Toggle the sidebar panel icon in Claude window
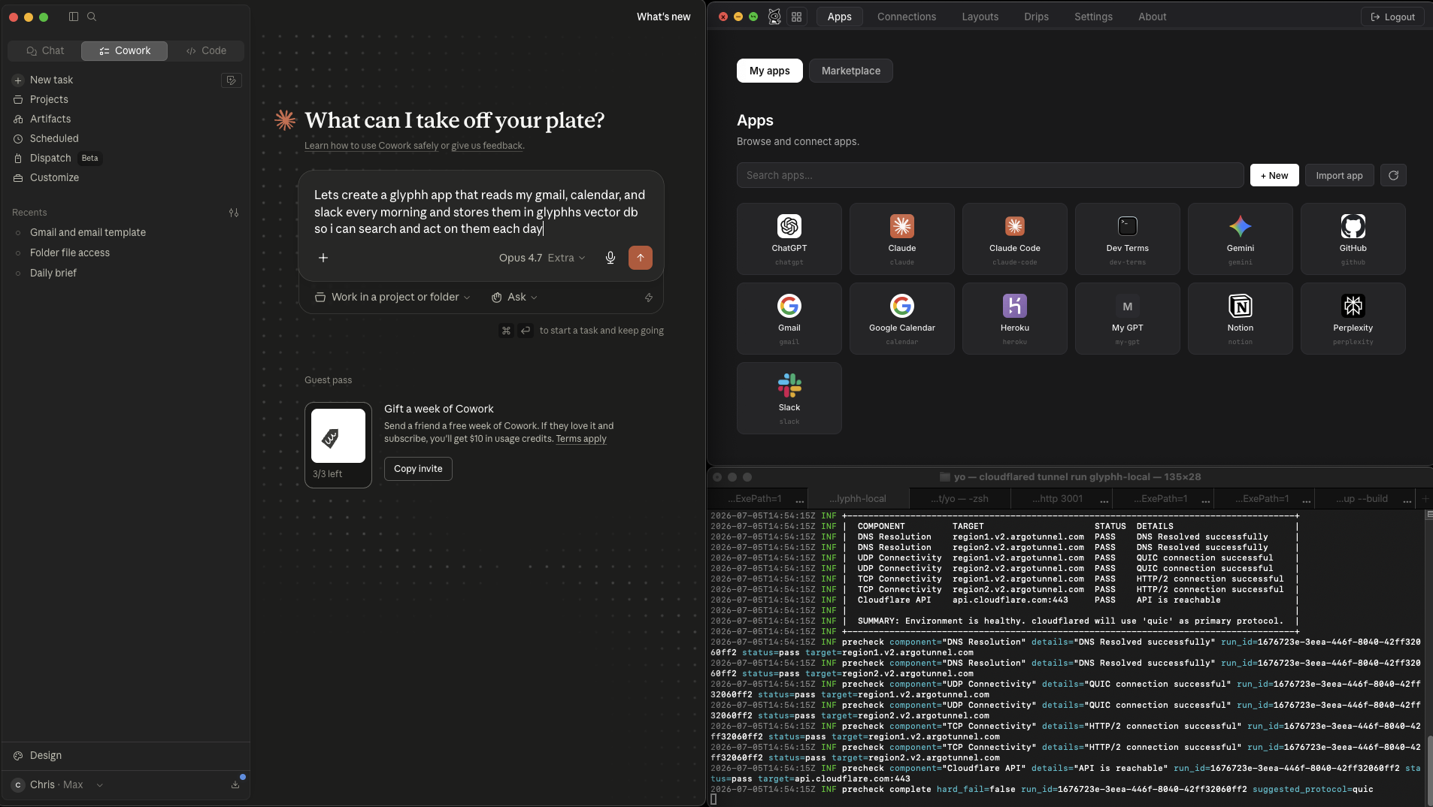1433x807 pixels. 74,17
